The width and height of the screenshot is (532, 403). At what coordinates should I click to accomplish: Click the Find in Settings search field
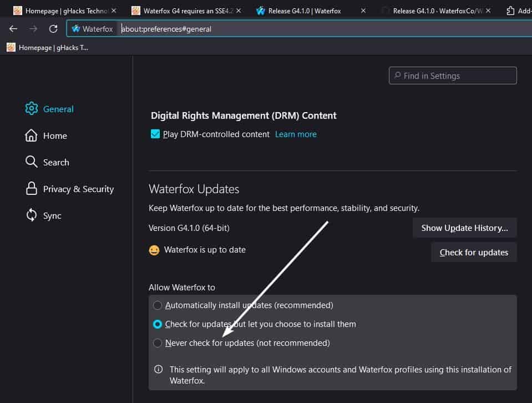(453, 75)
